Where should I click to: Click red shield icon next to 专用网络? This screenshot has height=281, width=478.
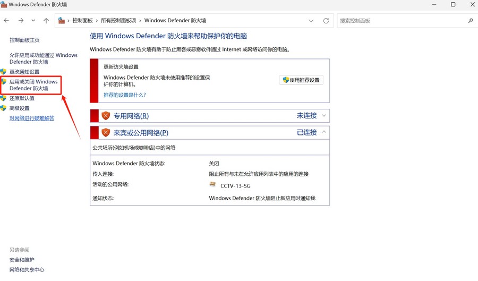coord(106,116)
